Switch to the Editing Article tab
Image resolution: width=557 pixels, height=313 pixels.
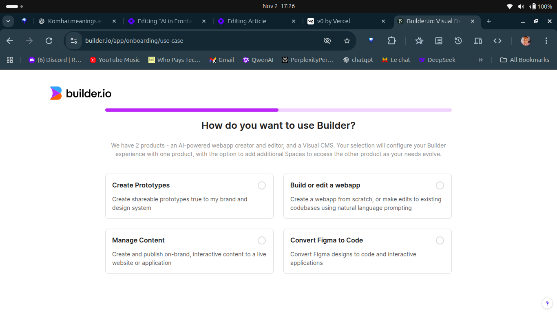click(257, 21)
